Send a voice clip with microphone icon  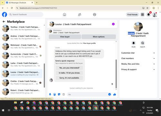(x=50, y=94)
